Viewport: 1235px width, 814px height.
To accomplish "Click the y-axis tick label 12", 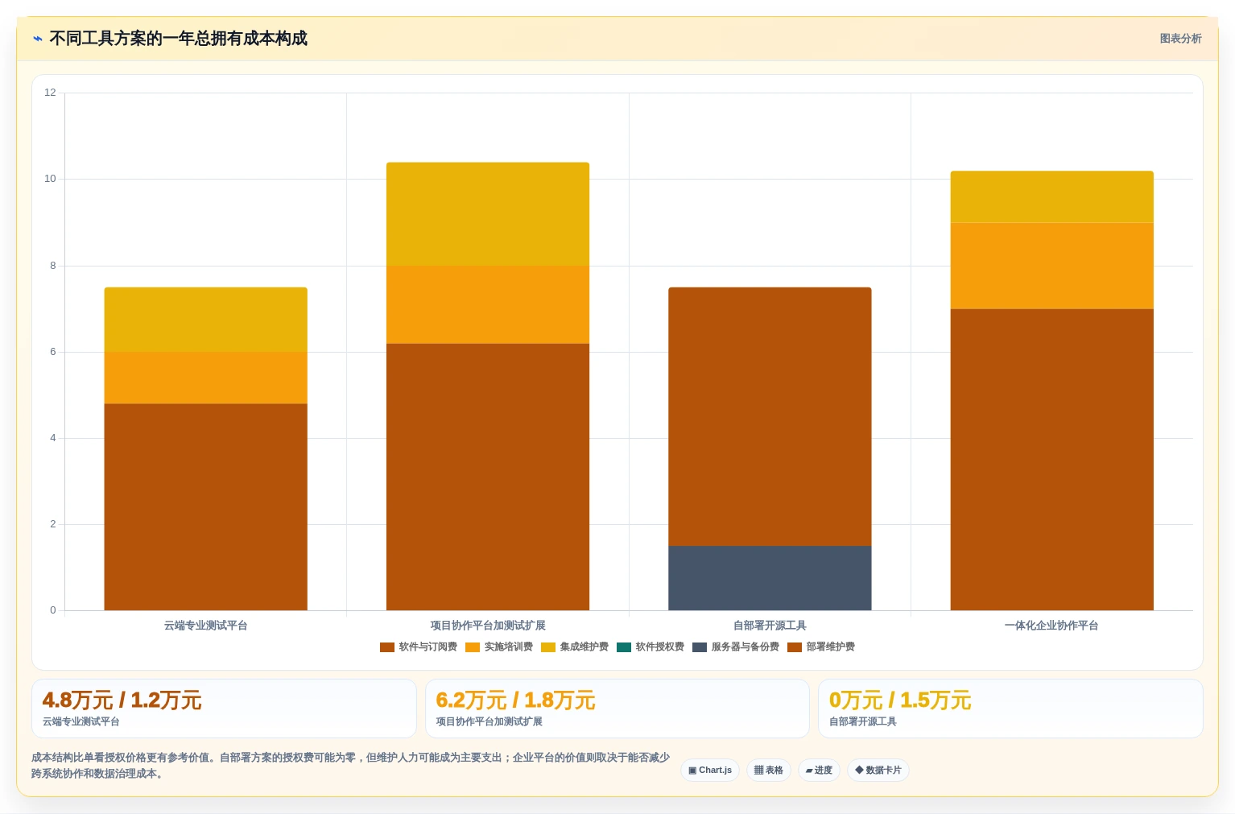I will [50, 93].
